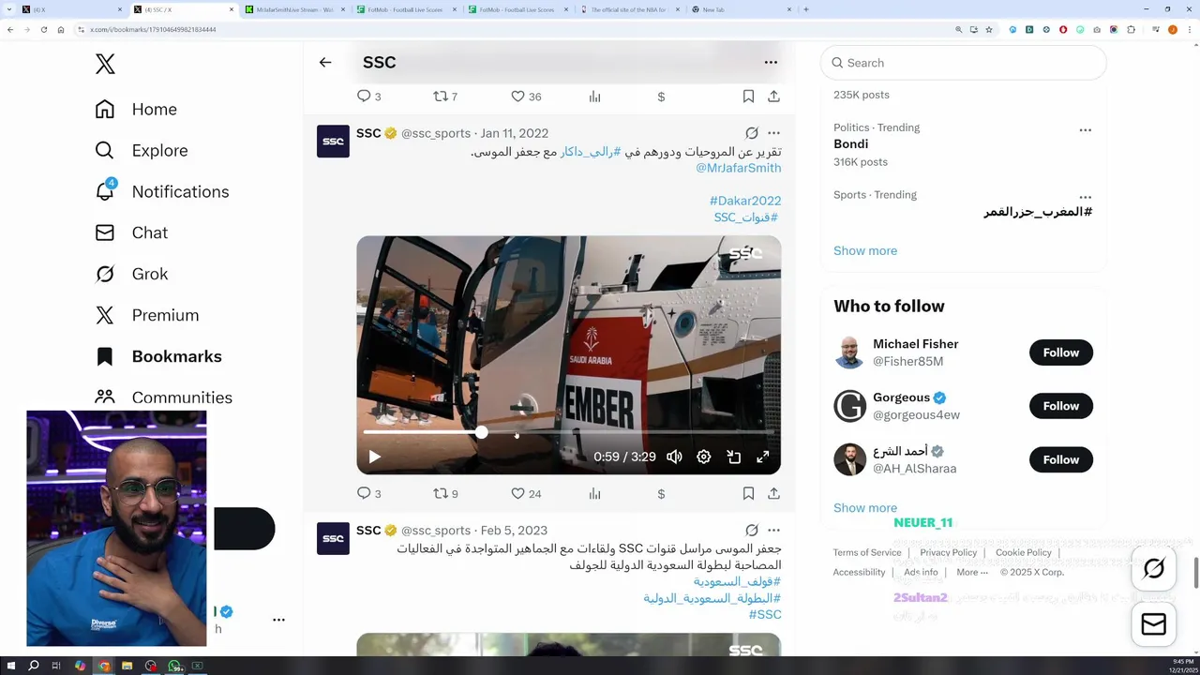Bookmark this page with the browser star

click(989, 29)
